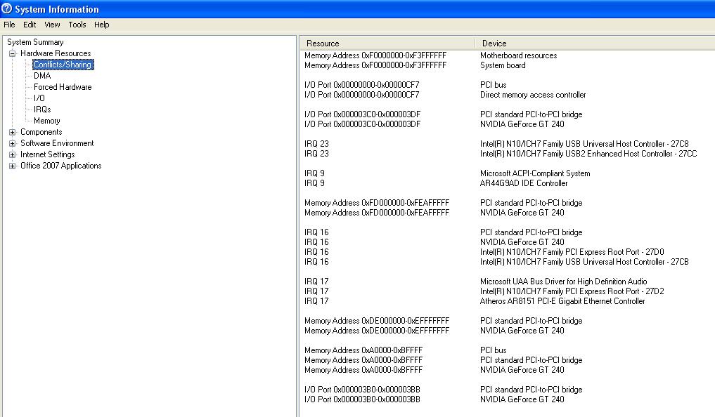The width and height of the screenshot is (715, 417).
Task: Select the DMA tree item
Action: click(42, 76)
